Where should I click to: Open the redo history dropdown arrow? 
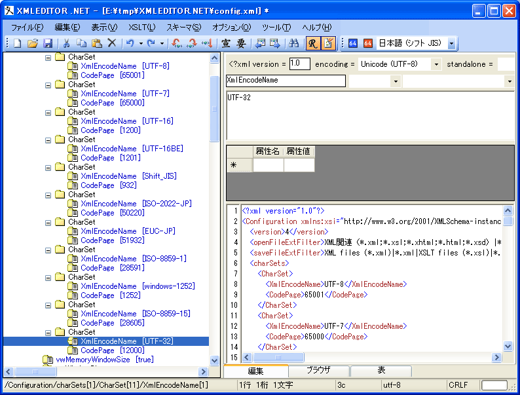click(162, 43)
